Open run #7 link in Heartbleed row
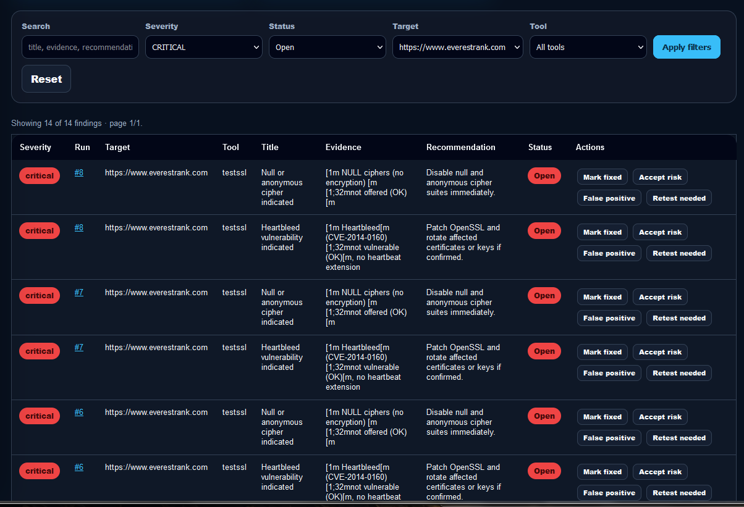Image resolution: width=744 pixels, height=507 pixels. click(x=79, y=348)
